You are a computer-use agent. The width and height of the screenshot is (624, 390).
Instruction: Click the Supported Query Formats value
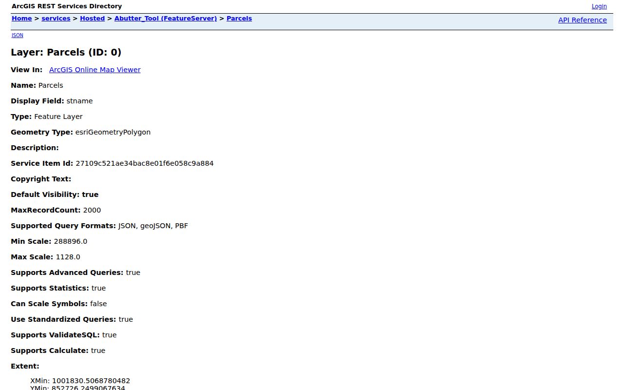click(153, 226)
